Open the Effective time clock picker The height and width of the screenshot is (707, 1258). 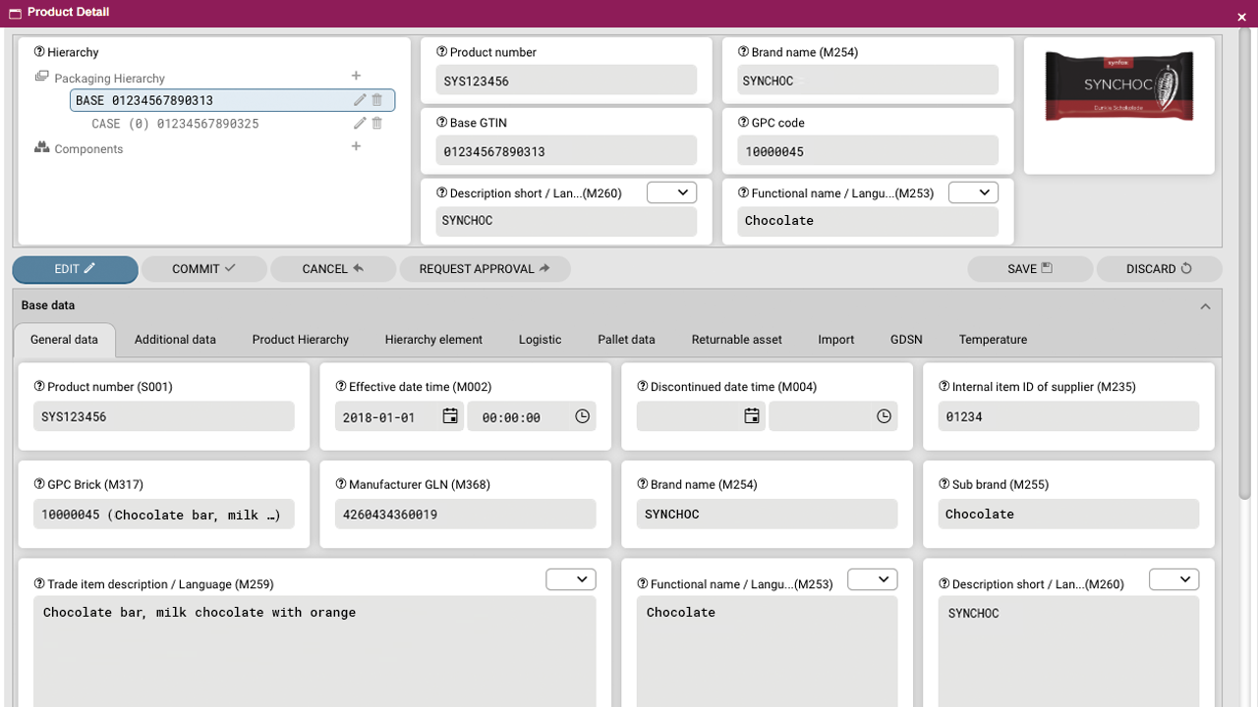click(583, 416)
